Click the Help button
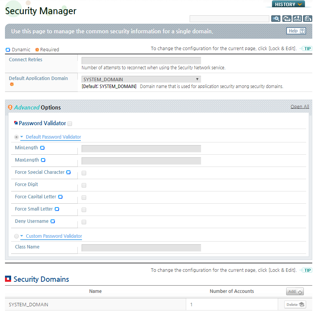The width and height of the screenshot is (313, 317). coord(296,31)
